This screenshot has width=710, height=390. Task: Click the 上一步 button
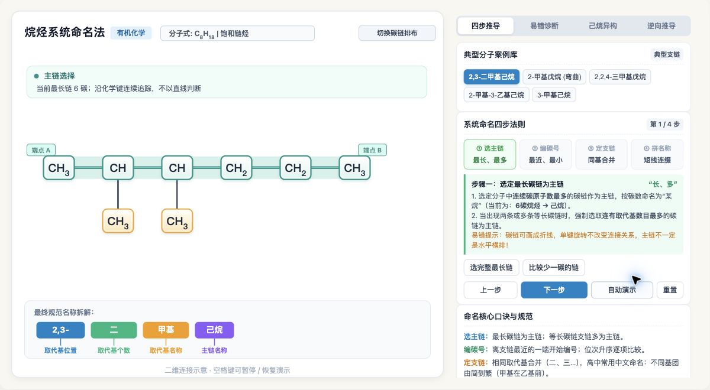pyautogui.click(x=490, y=290)
